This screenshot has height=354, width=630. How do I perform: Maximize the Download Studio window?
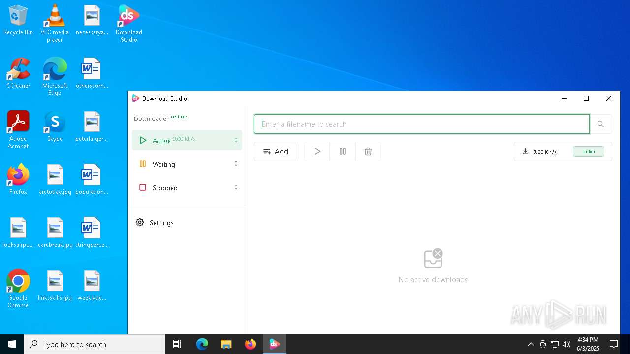586,98
